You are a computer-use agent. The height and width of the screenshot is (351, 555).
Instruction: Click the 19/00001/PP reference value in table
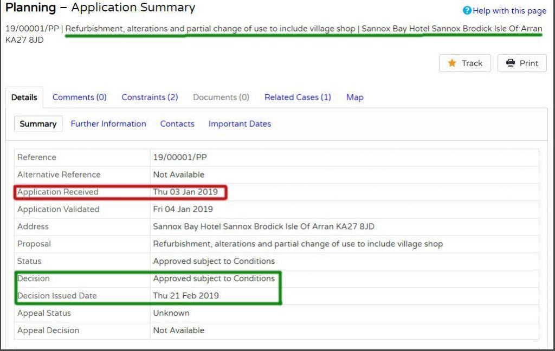coord(180,157)
